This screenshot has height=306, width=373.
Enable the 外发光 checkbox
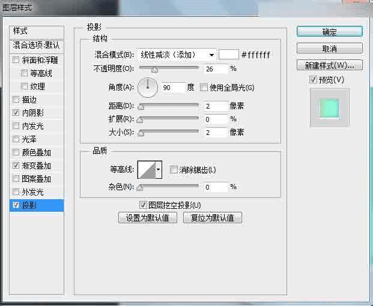tap(16, 191)
